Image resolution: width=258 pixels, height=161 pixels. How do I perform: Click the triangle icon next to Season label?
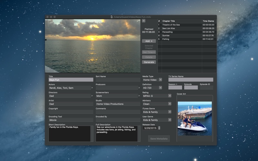(x=177, y=84)
